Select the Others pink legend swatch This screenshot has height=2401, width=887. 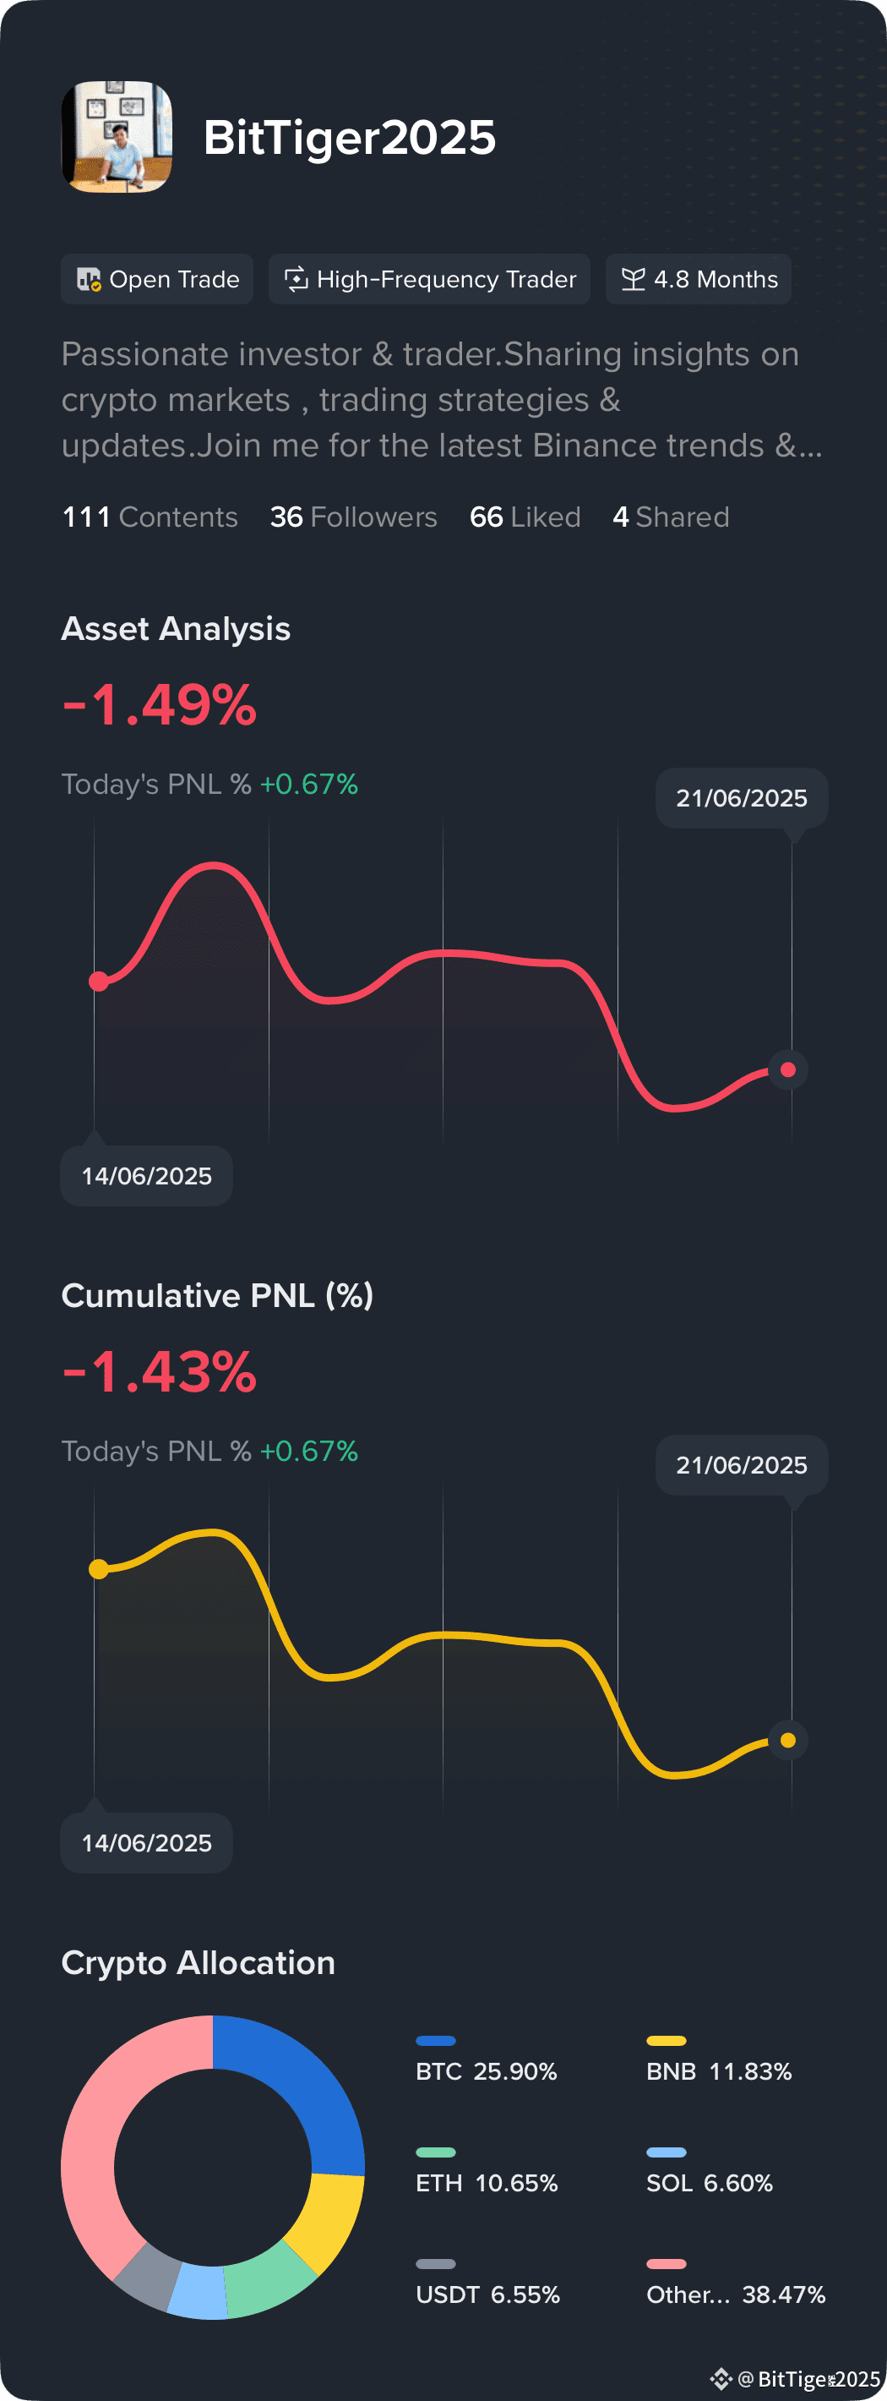[x=667, y=2263]
